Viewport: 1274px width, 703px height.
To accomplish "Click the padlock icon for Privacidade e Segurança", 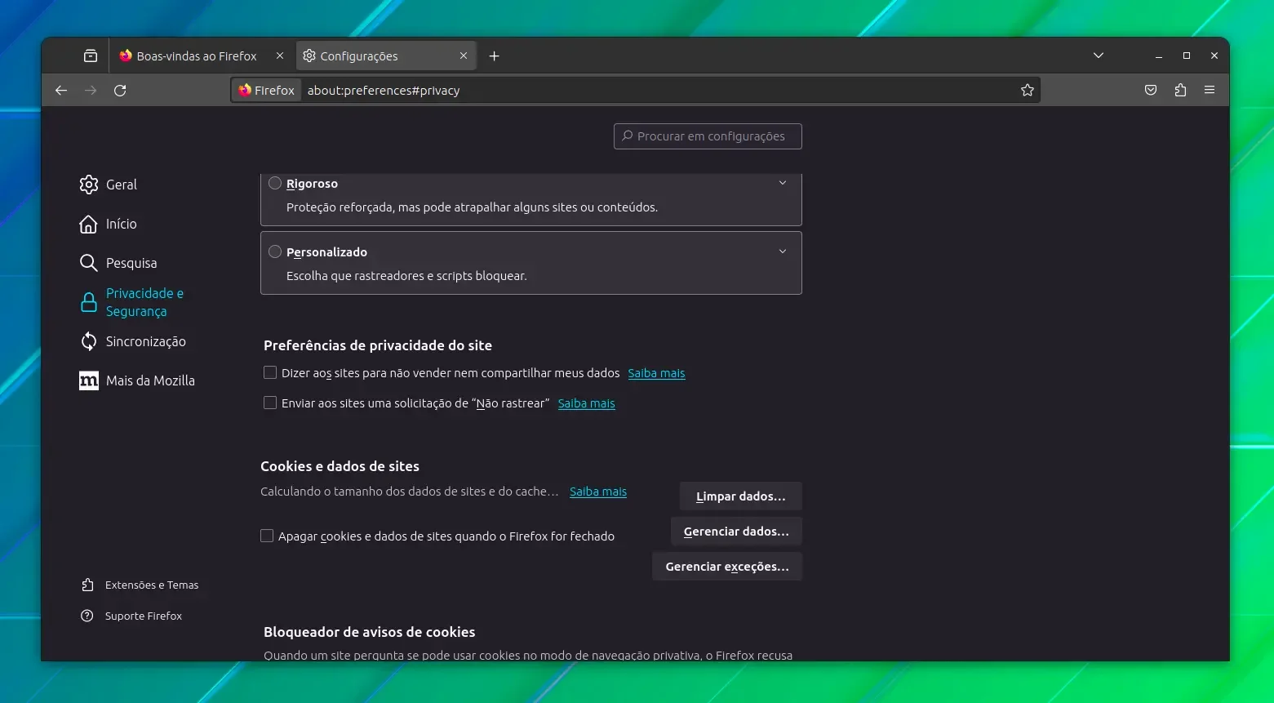I will click(89, 302).
